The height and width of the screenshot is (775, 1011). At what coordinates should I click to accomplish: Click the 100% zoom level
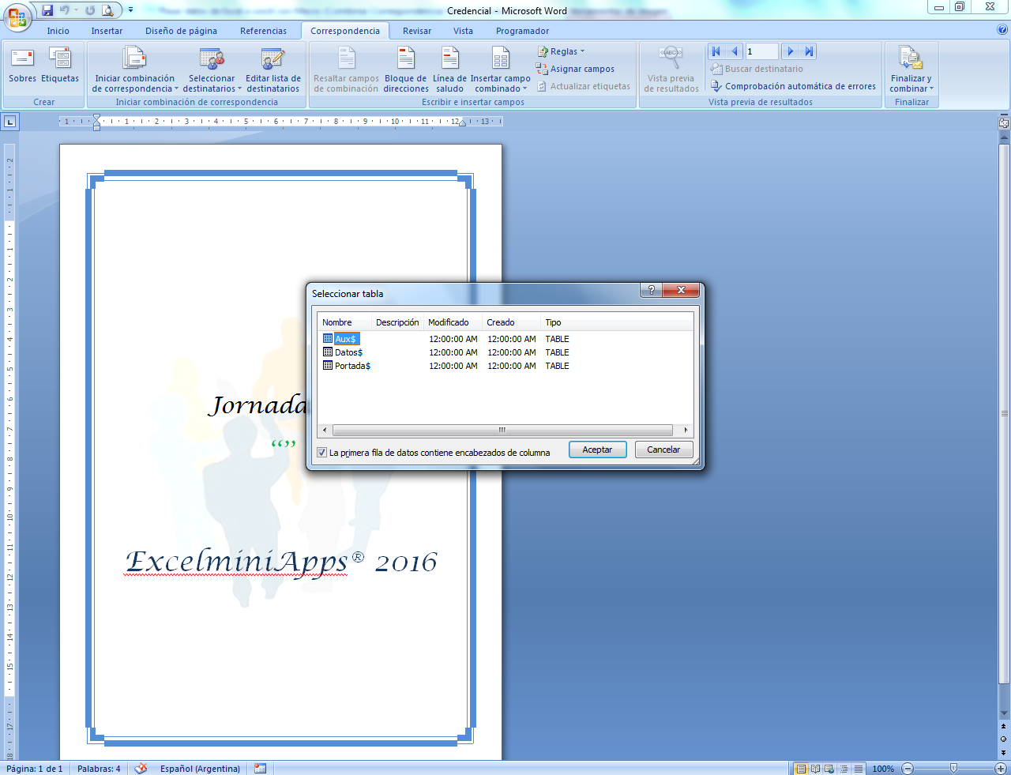[x=883, y=769]
